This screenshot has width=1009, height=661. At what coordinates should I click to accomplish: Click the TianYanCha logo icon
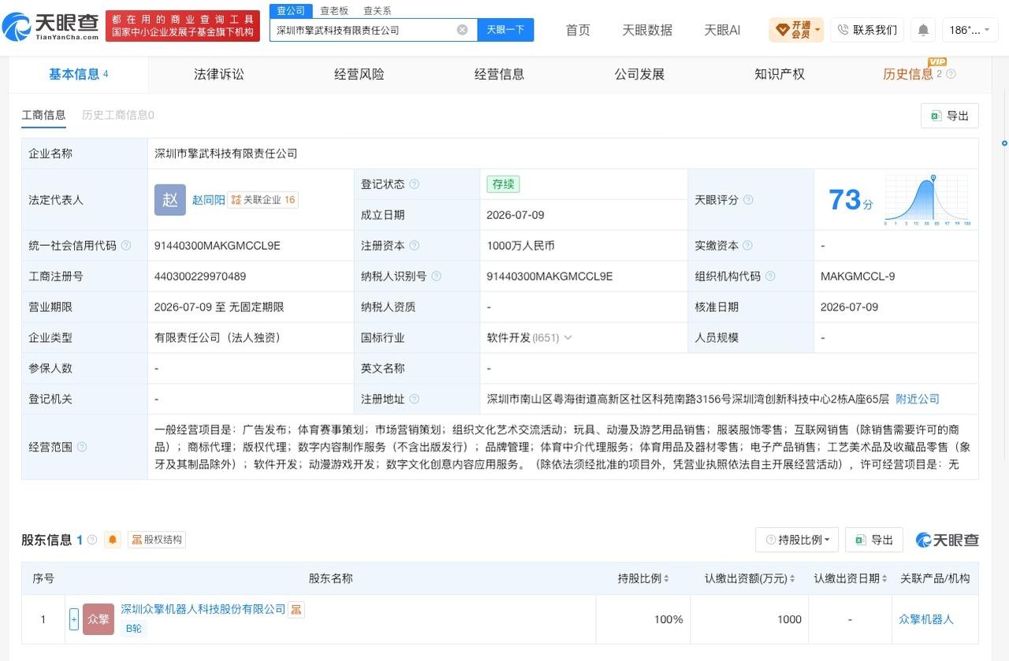[x=16, y=27]
